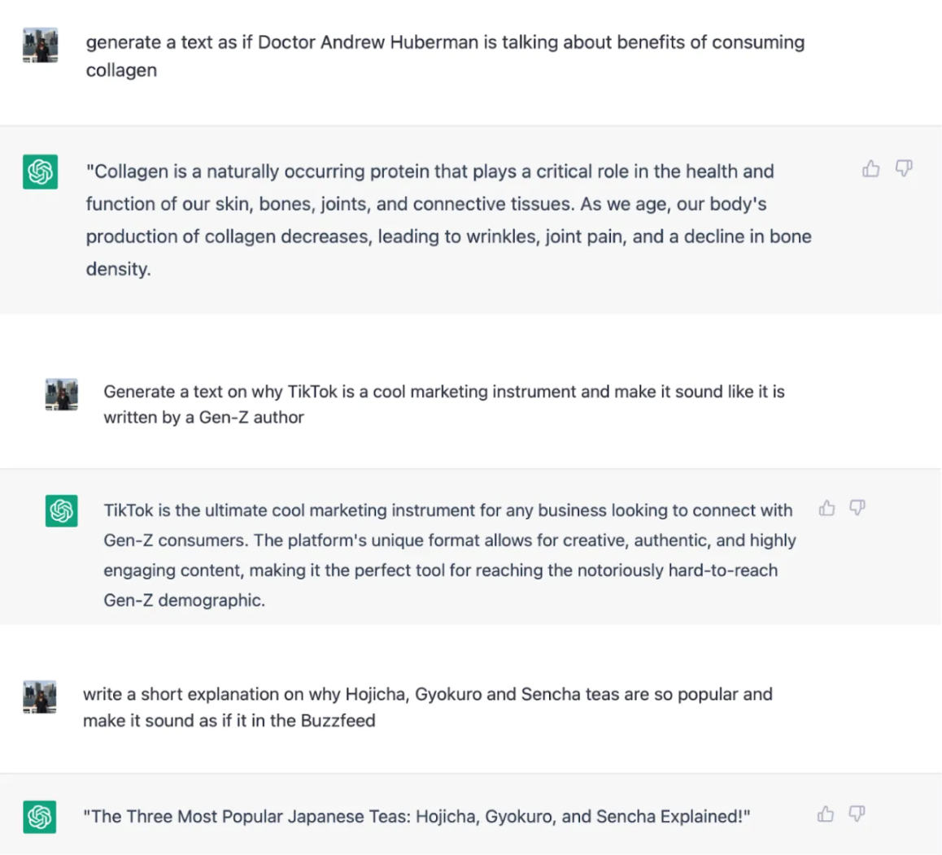The height and width of the screenshot is (855, 942).
Task: Click the TikTok ultimate marketing instrument reply
Action: (x=450, y=555)
